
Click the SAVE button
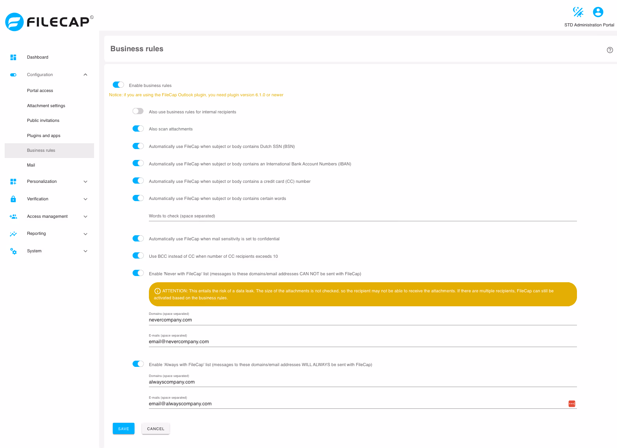pyautogui.click(x=124, y=429)
